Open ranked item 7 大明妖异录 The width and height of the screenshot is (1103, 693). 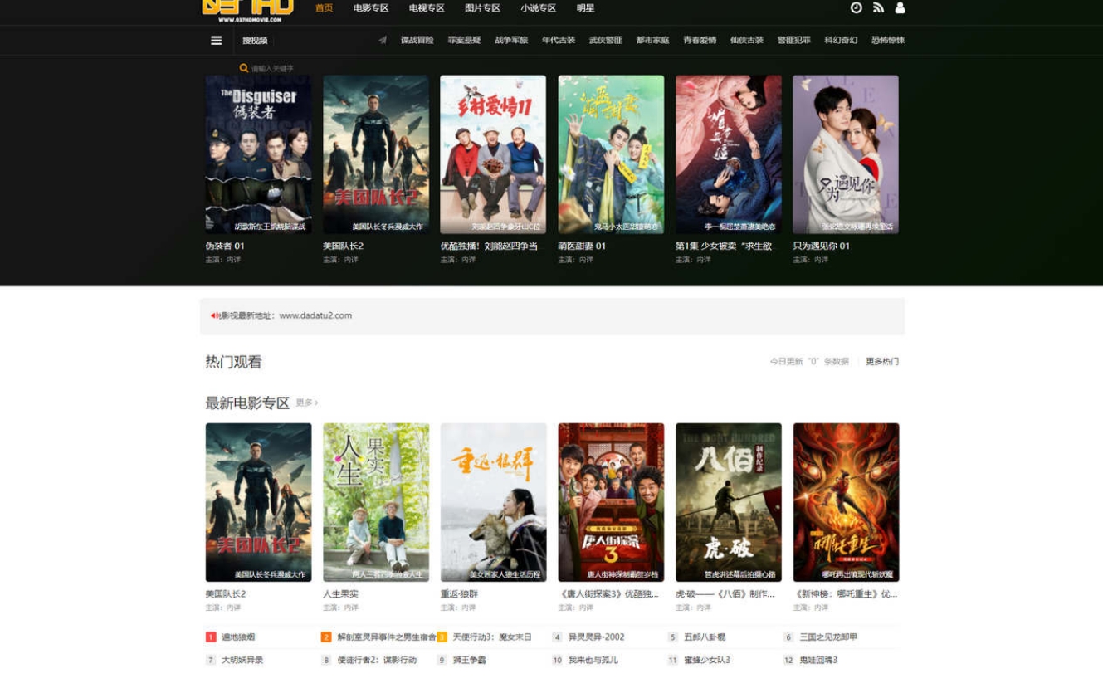coord(242,661)
